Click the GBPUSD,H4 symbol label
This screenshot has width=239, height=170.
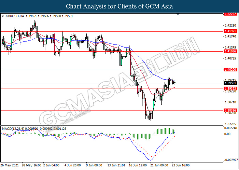click(14, 16)
